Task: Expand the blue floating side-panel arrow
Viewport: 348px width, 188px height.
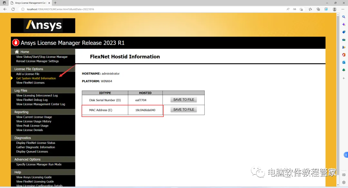Action: point(346,155)
